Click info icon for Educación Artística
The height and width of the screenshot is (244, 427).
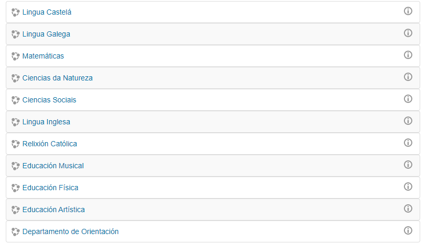tap(408, 208)
